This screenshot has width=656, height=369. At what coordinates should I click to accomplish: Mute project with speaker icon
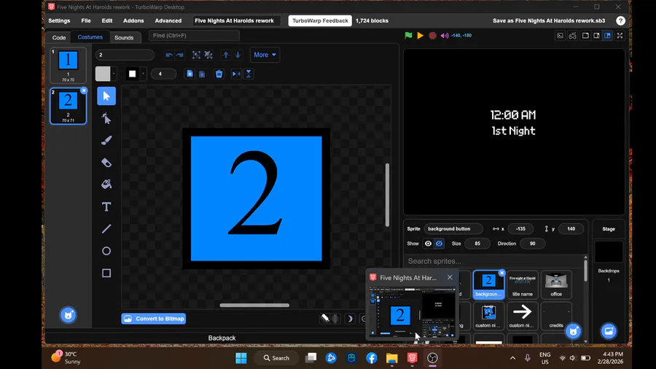point(445,36)
